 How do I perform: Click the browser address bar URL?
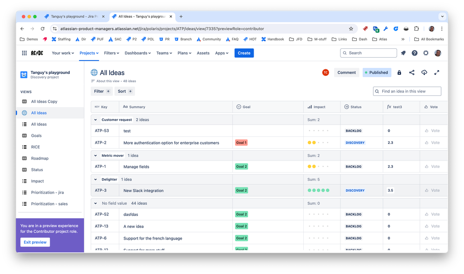(162, 29)
